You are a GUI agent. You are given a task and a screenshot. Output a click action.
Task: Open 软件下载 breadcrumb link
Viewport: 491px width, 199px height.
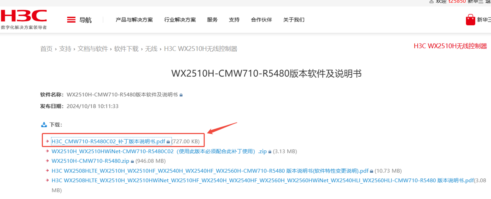click(x=126, y=49)
